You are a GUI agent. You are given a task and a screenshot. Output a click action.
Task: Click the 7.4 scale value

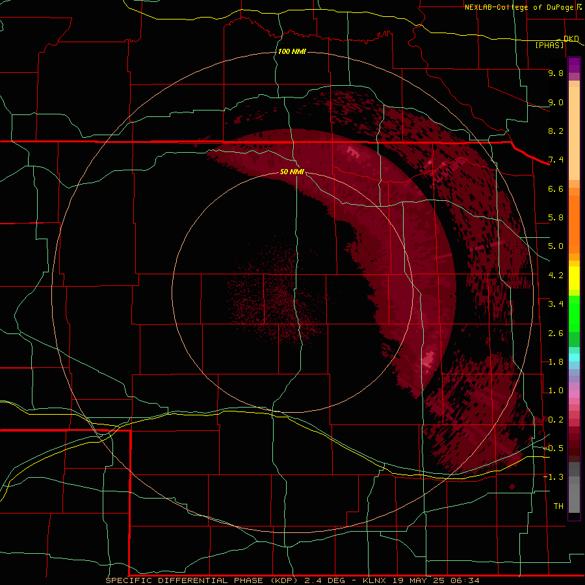click(556, 160)
